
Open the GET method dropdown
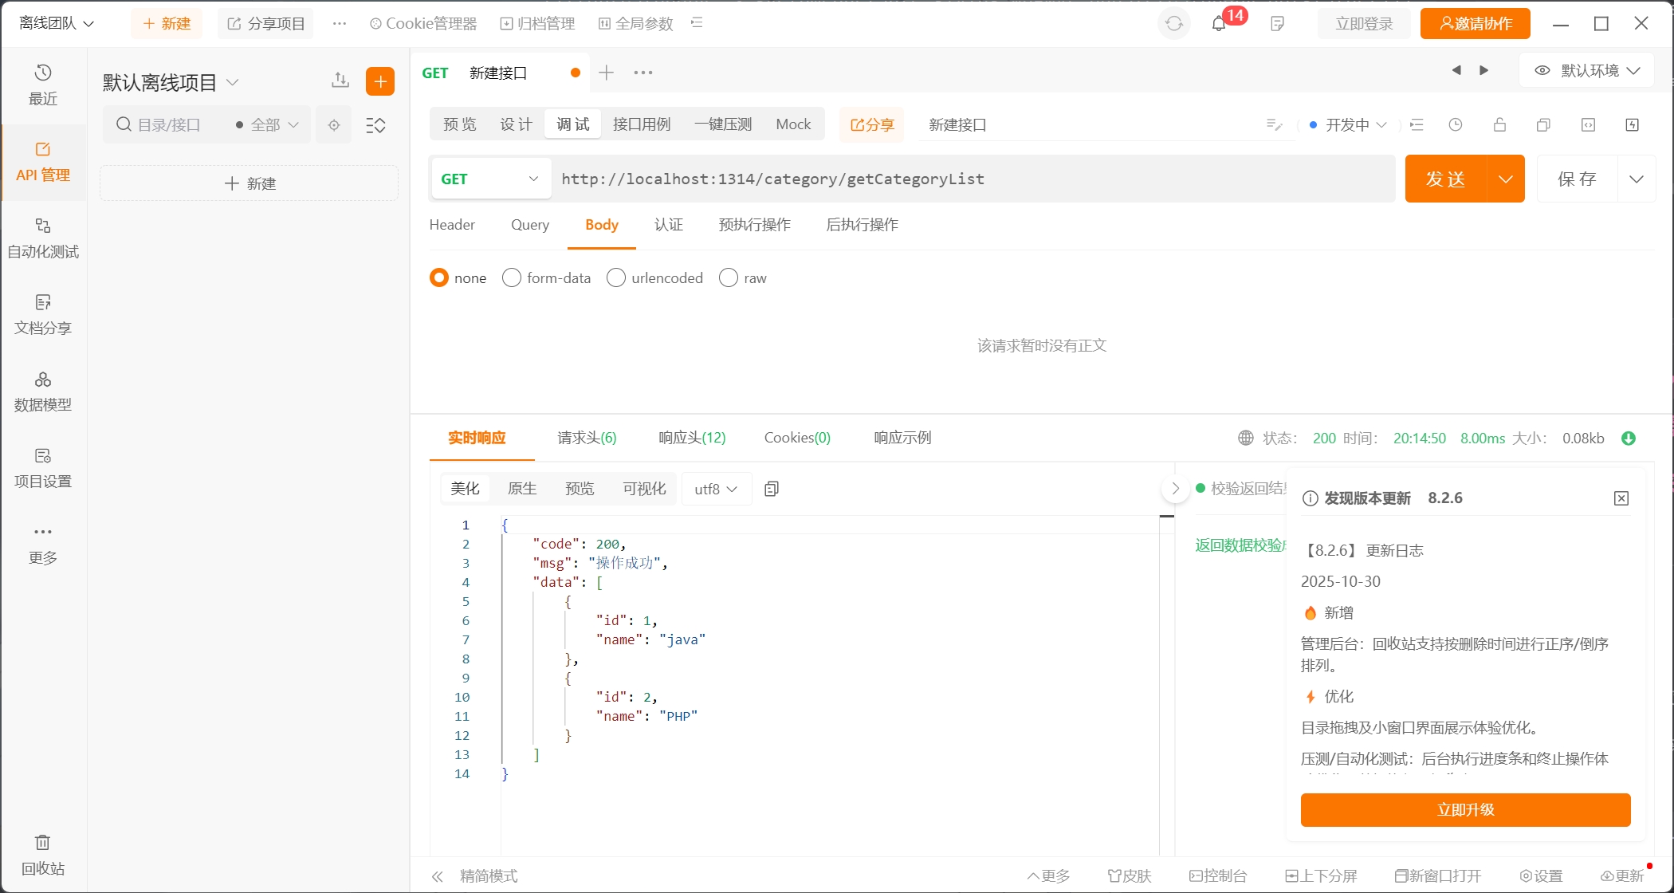click(x=490, y=179)
